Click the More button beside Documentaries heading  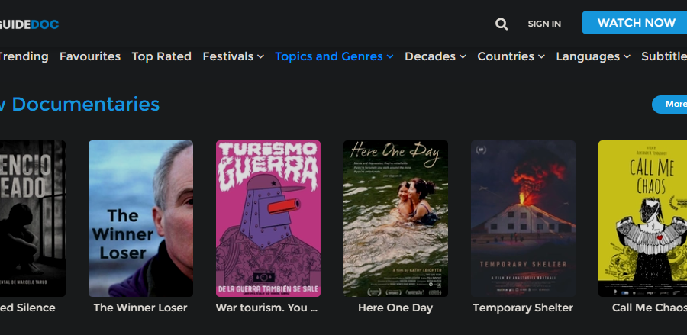click(672, 105)
